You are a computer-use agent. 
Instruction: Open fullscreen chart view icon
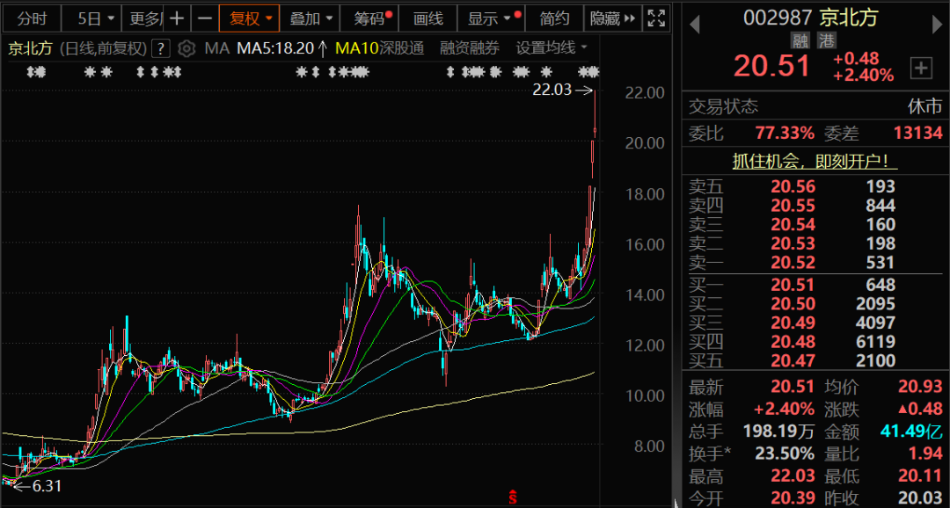[656, 18]
